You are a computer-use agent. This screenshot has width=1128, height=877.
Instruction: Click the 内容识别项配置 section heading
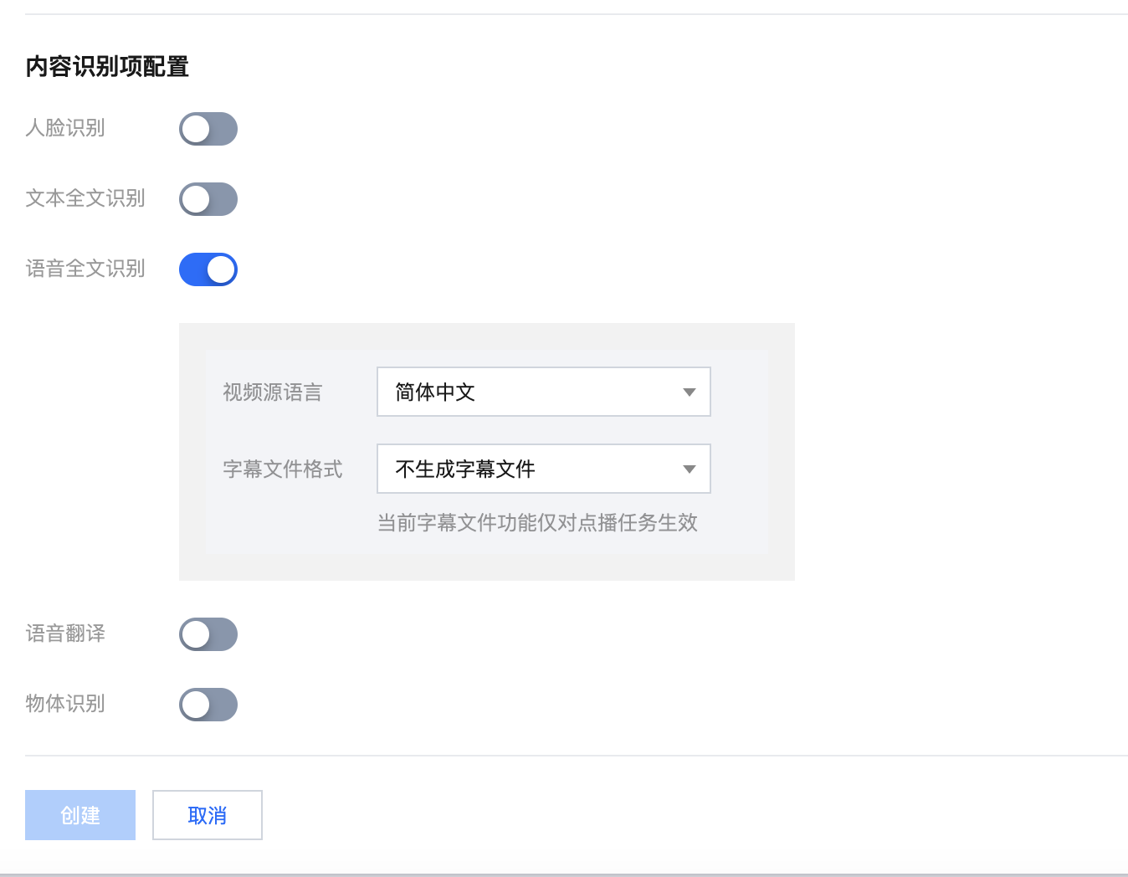coord(107,66)
